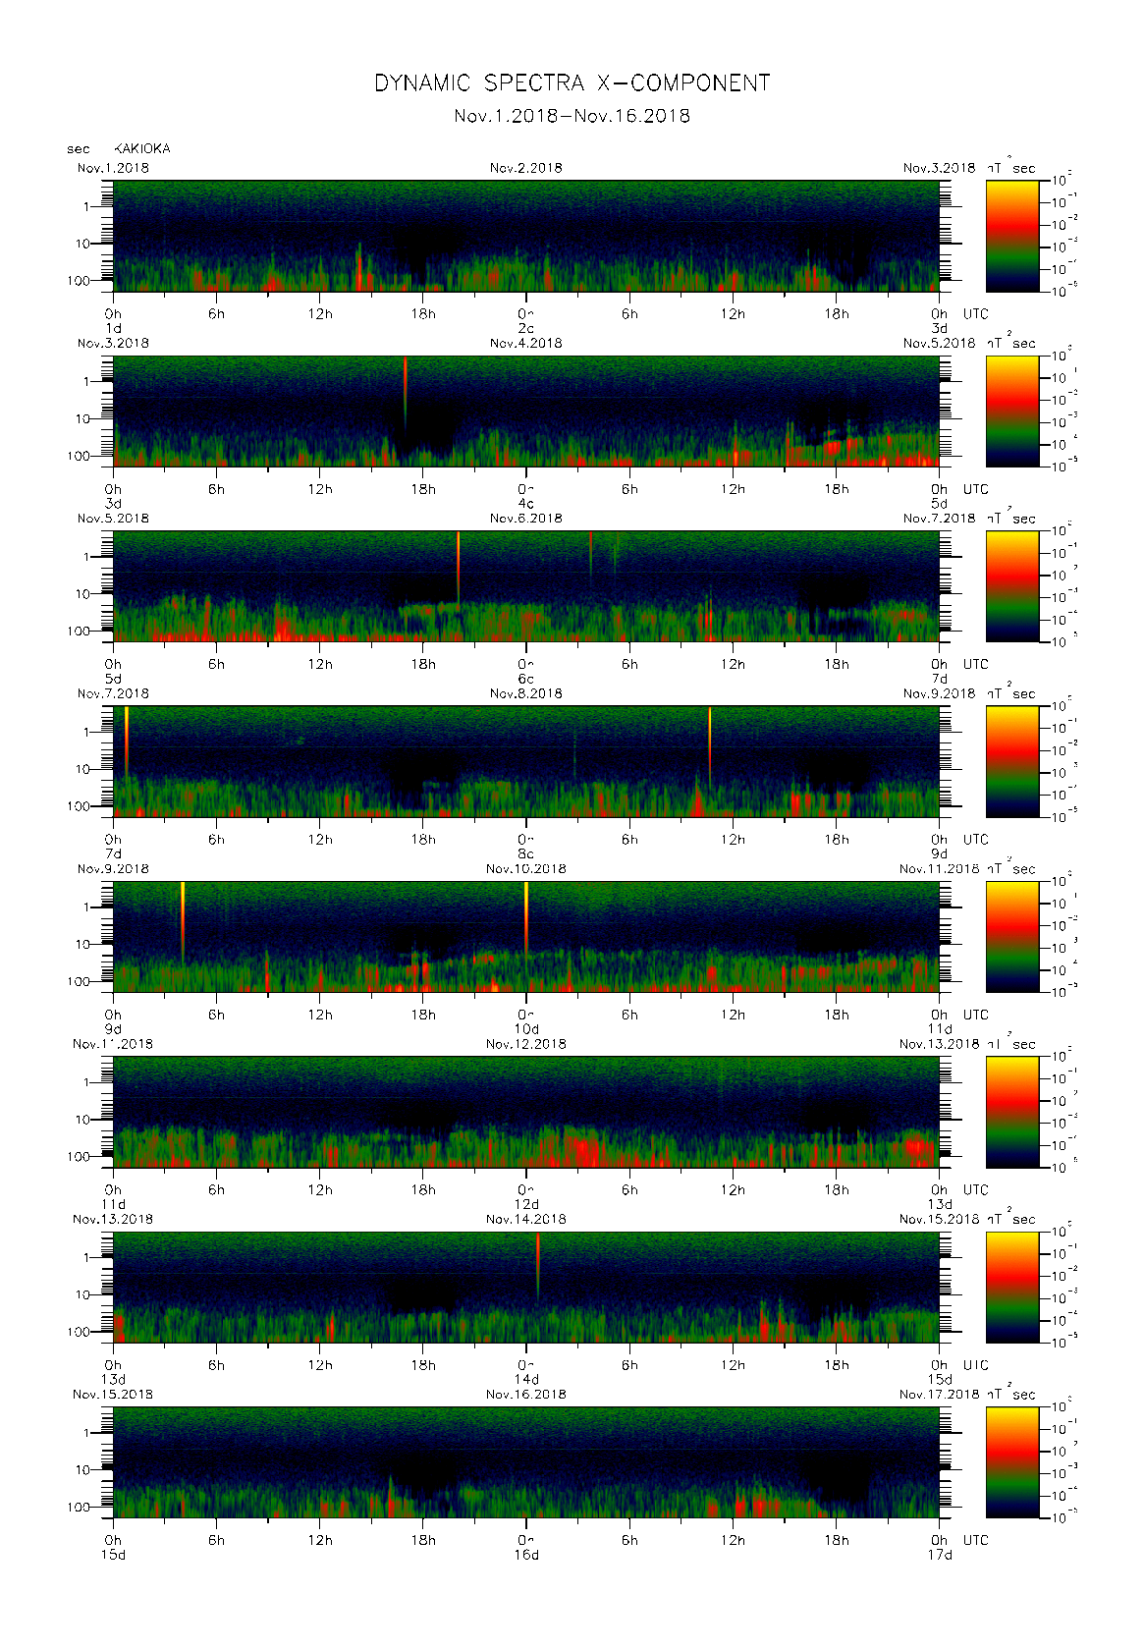Image resolution: width=1144 pixels, height=1649 pixels.
Task: Click the color scale bar beside the Nov.15 panel
Action: pyautogui.click(x=1012, y=1462)
